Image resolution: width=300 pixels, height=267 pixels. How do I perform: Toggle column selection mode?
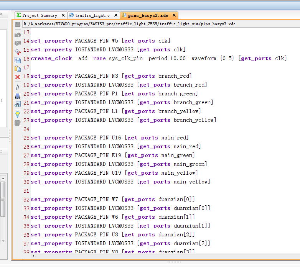coord(18,95)
